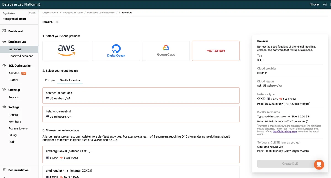Click the US Ashburn, VA flag icon
331x178 pixels.
[x=47, y=98]
